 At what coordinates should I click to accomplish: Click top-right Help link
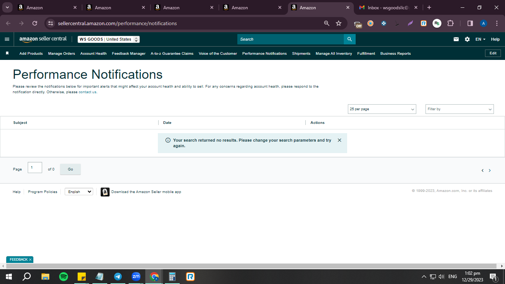click(x=495, y=39)
